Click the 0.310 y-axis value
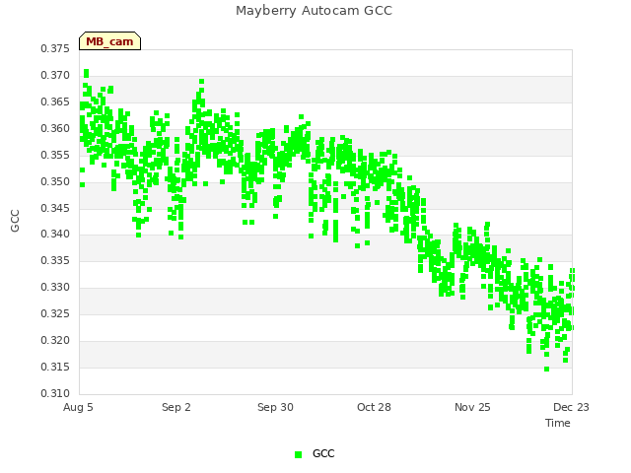Image resolution: width=631 pixels, height=473 pixels. coord(55,393)
